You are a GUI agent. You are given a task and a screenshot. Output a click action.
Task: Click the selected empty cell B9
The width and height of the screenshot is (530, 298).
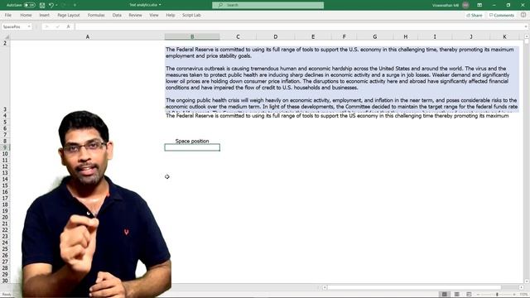tap(192, 147)
